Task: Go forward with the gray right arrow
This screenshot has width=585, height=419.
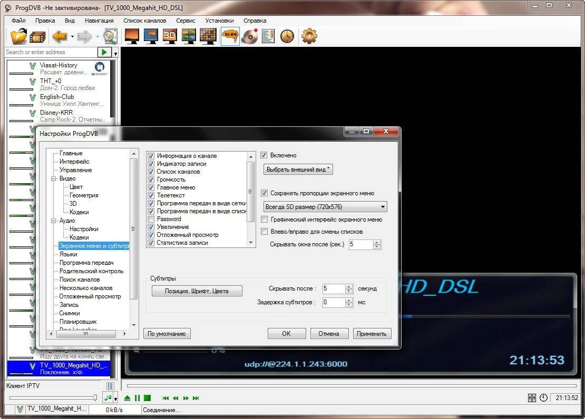Action: pyautogui.click(x=85, y=36)
